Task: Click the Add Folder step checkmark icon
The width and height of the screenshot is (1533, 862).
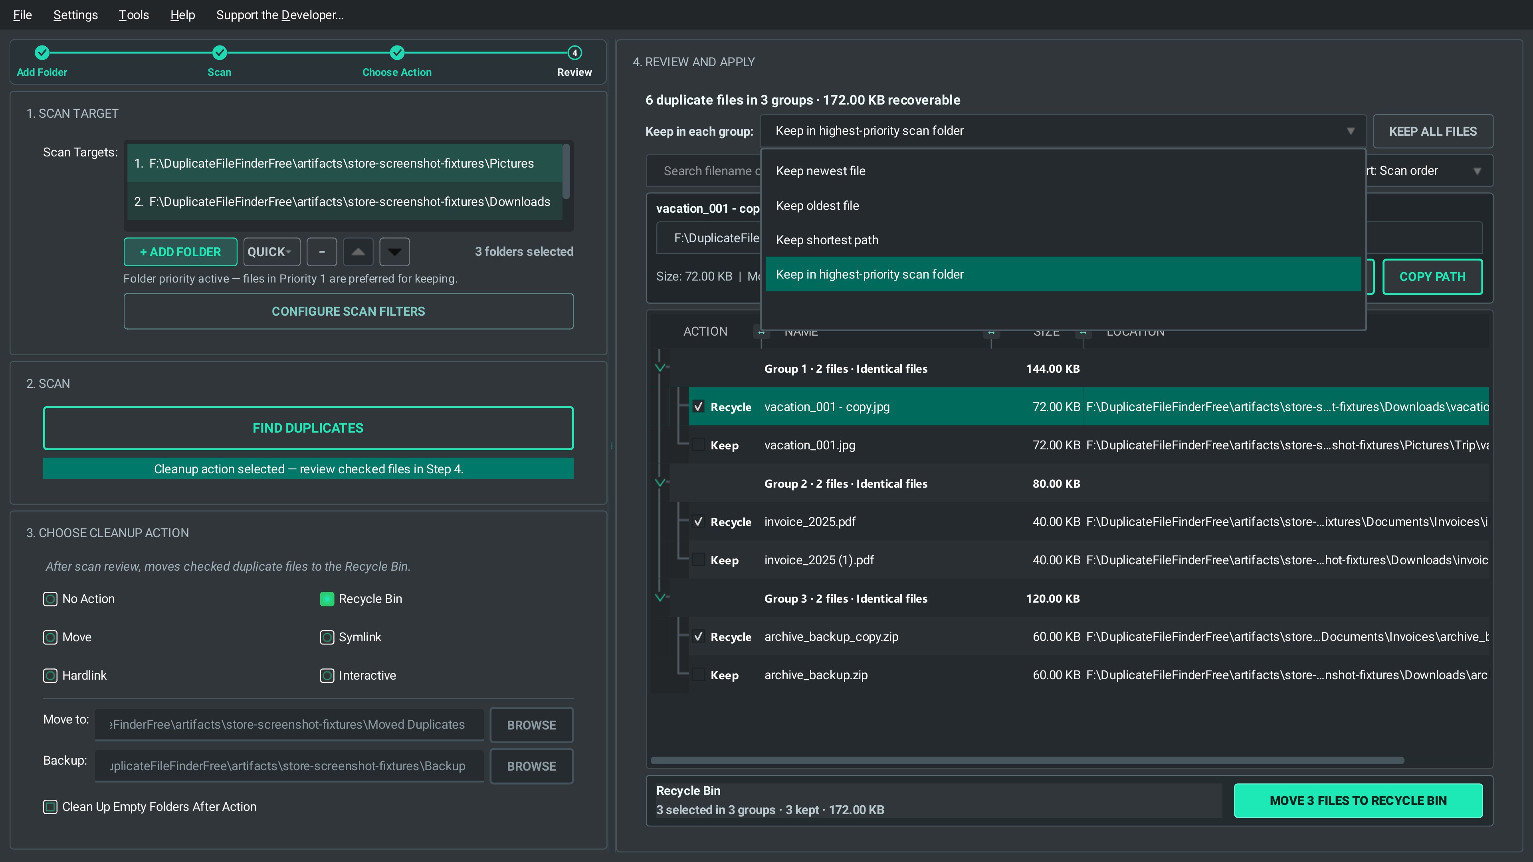Action: pos(42,52)
